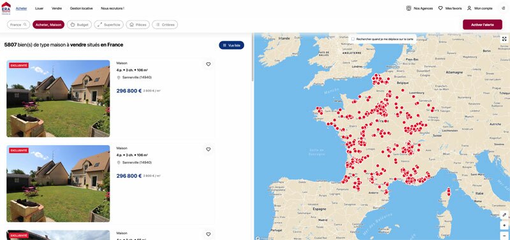Expand map to fullscreen
Image resolution: width=510 pixels, height=240 pixels.
[504, 39]
